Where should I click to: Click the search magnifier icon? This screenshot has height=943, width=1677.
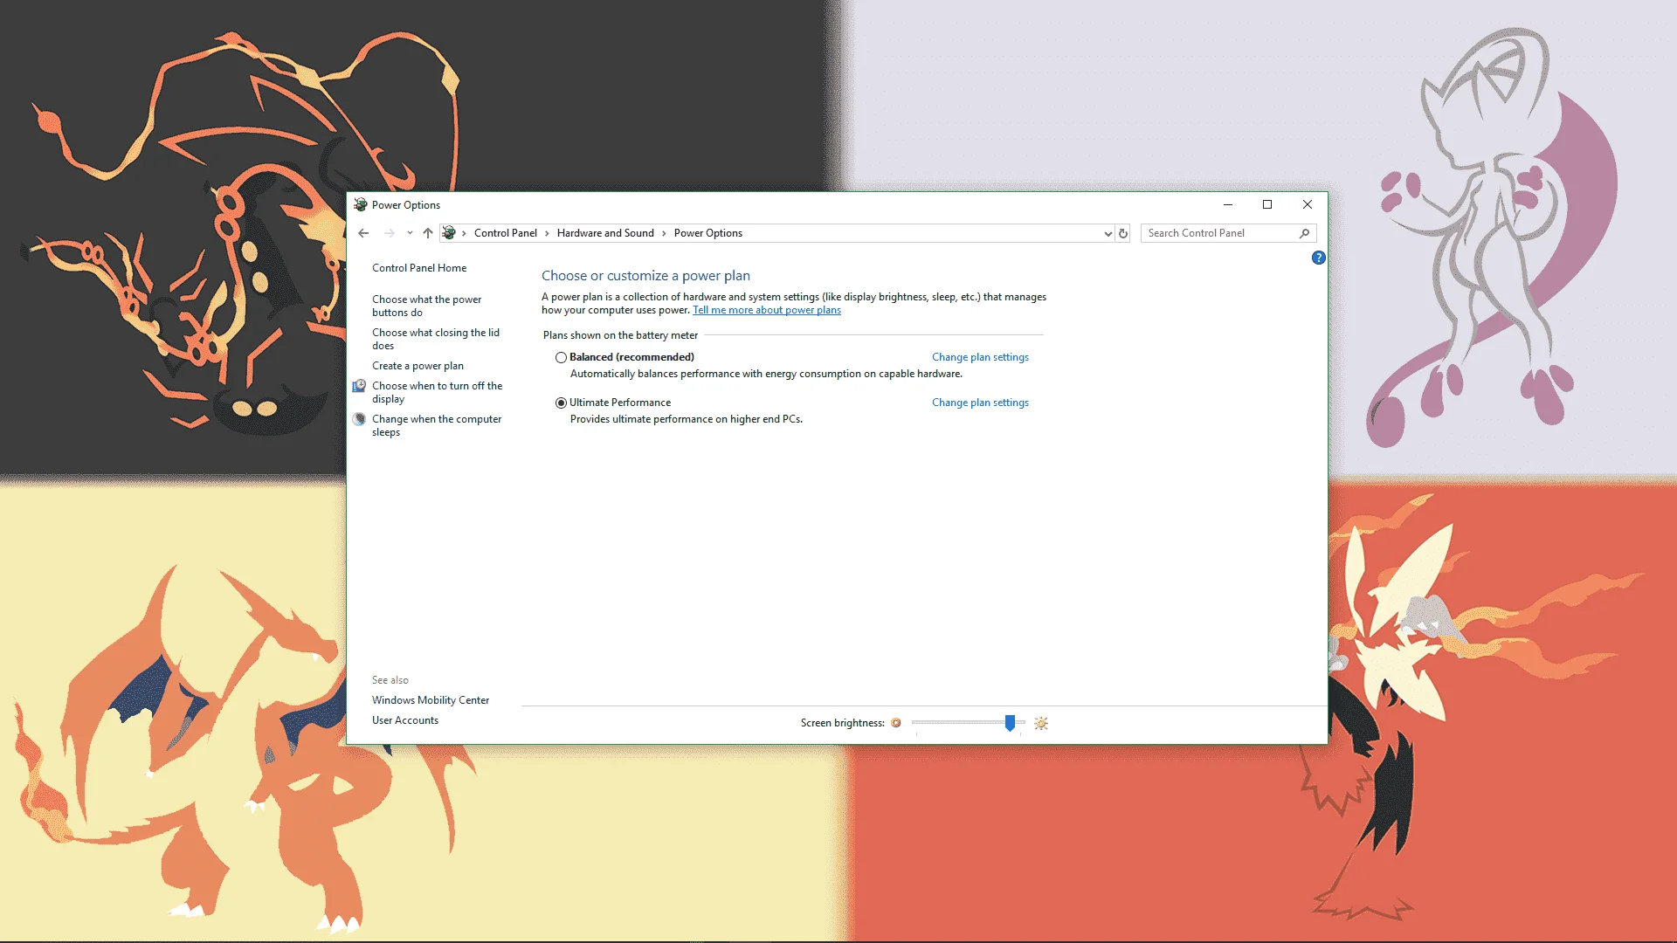[1304, 233]
